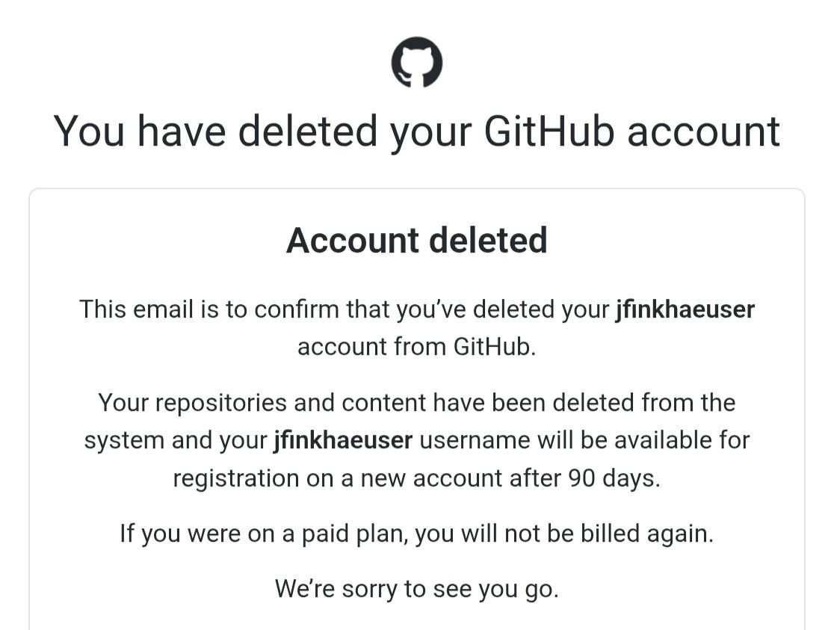Image resolution: width=834 pixels, height=630 pixels.
Task: Click the word 'GitHub' in the main heading
Action: [x=549, y=132]
